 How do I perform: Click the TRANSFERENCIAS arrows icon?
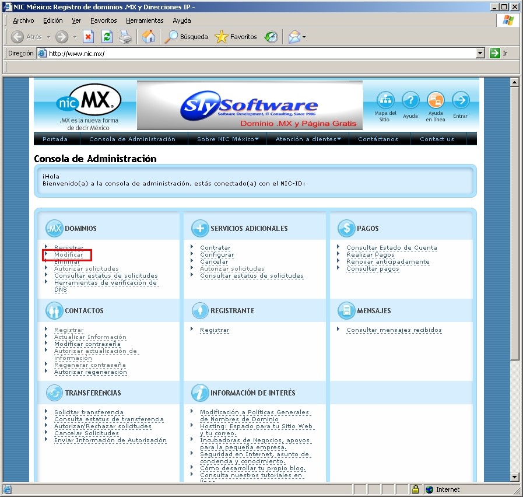tap(54, 393)
